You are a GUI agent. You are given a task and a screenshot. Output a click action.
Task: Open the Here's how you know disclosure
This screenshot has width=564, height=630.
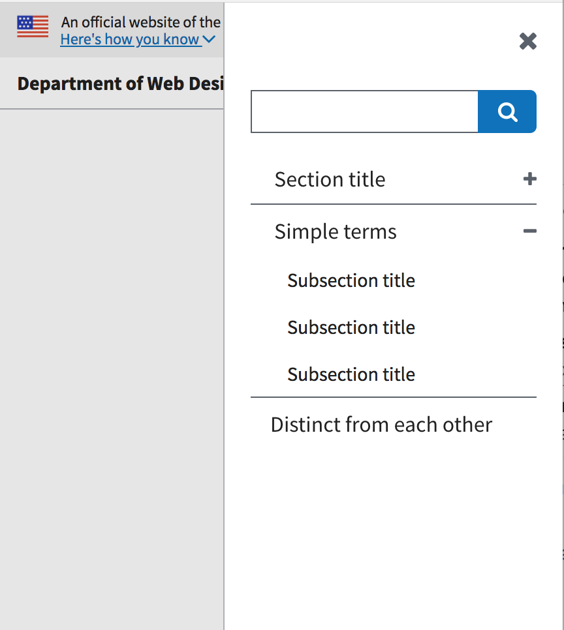131,39
